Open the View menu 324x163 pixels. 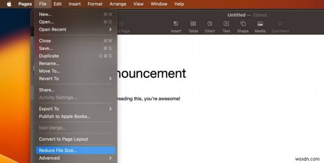click(x=138, y=4)
